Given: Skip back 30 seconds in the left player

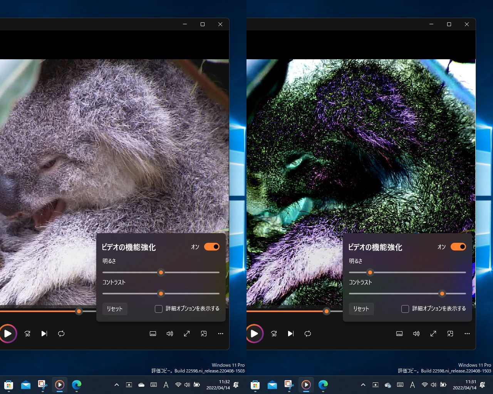Looking at the screenshot, I should [27, 334].
